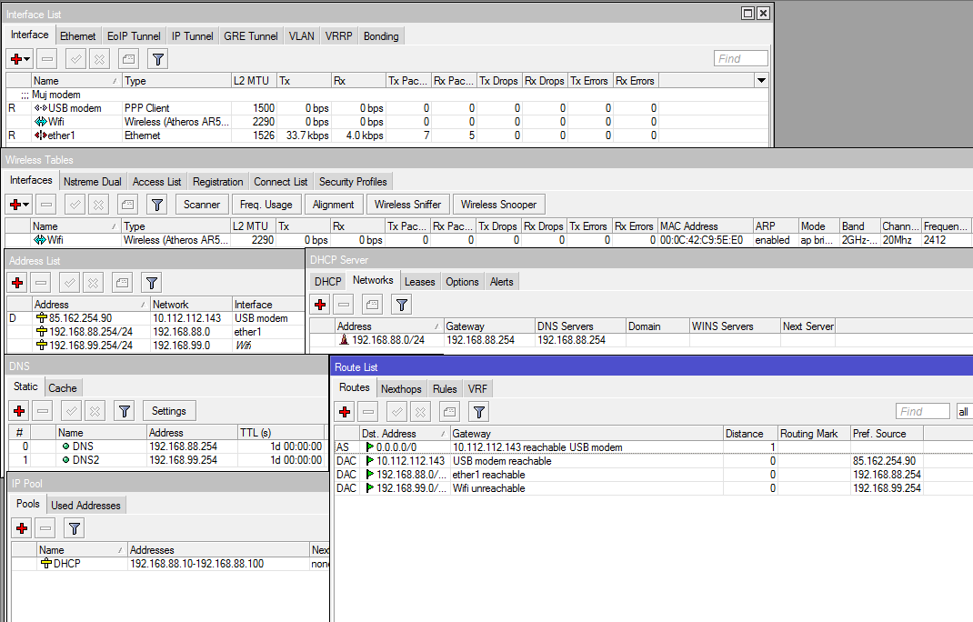Open the Used Addresses tab in IP Pool
973x622 pixels.
coord(85,506)
